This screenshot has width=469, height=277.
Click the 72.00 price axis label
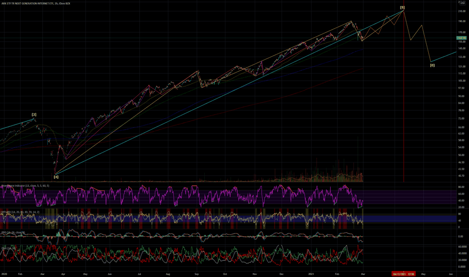point(461,119)
